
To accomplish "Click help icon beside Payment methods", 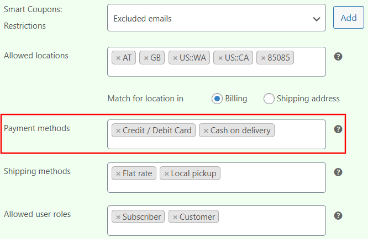I will 338,129.
